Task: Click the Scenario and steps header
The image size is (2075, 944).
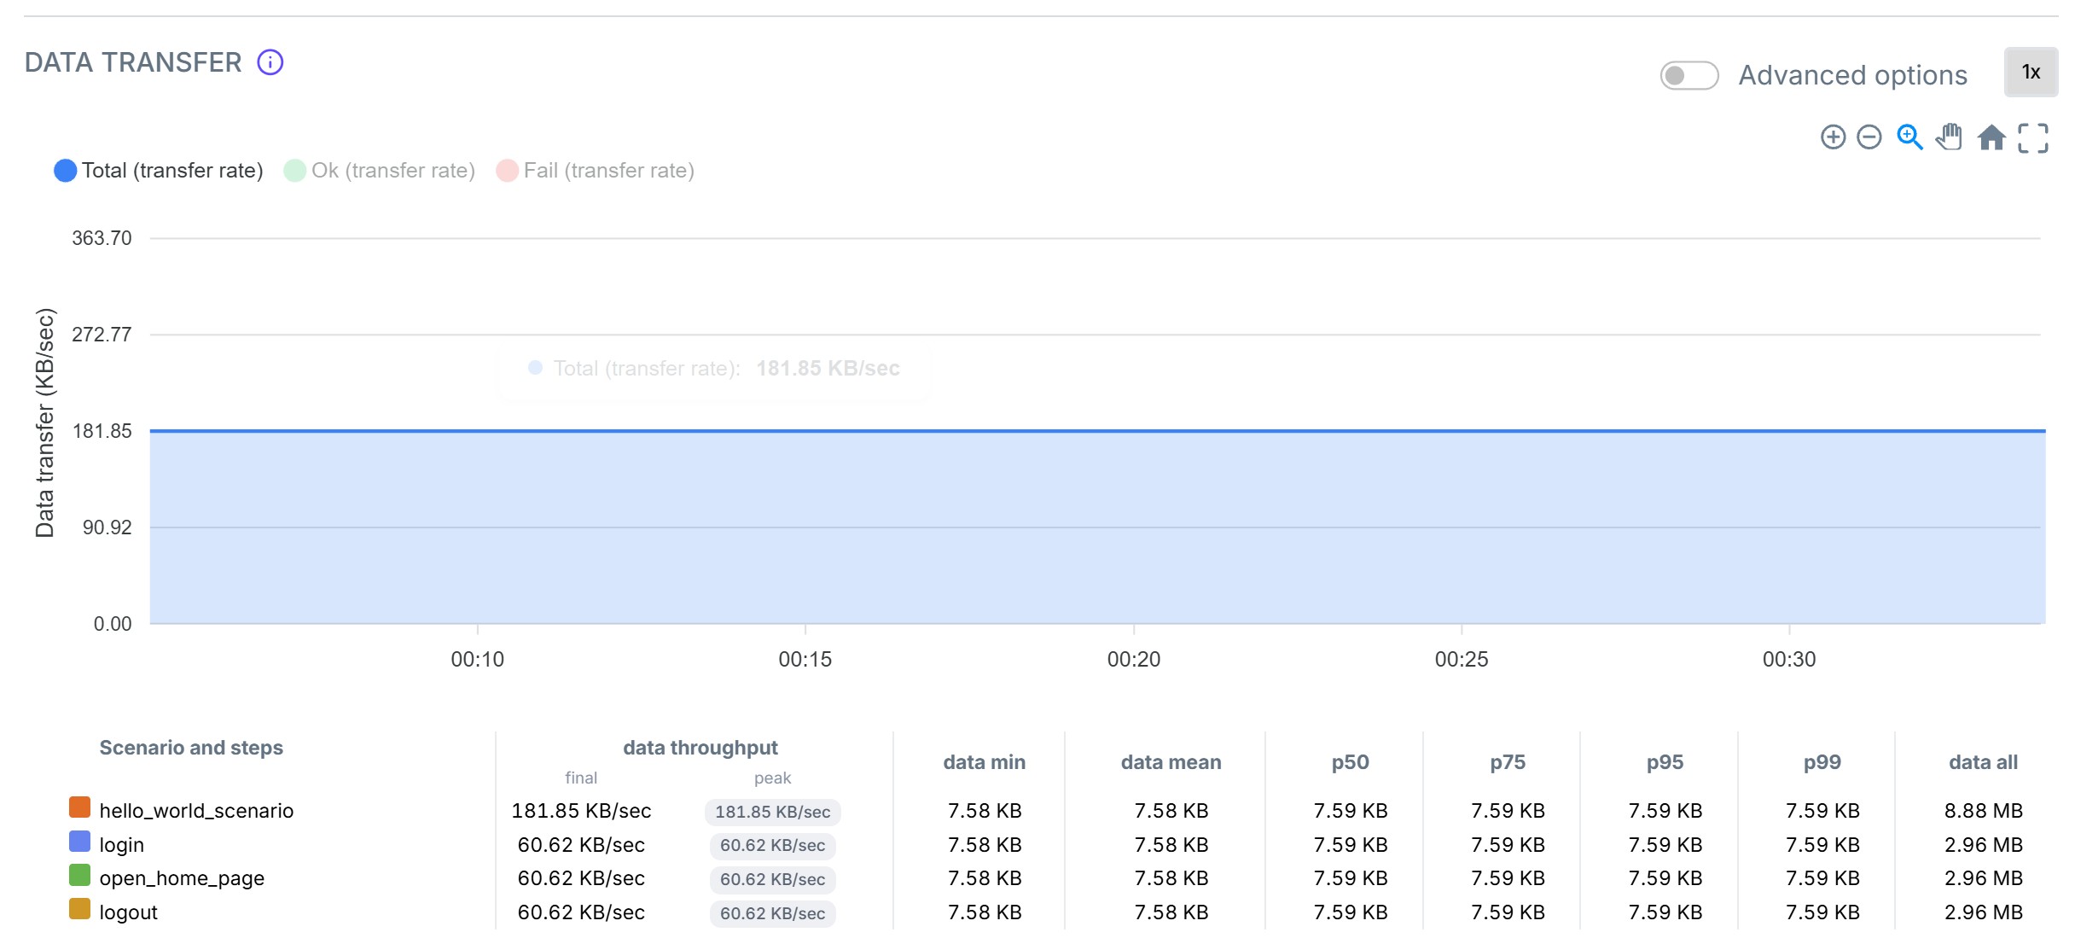Action: point(191,748)
